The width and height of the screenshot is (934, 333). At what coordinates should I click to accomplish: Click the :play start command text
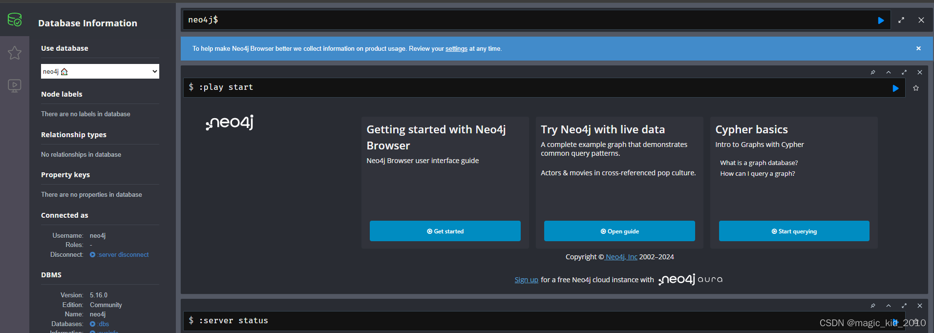[226, 87]
